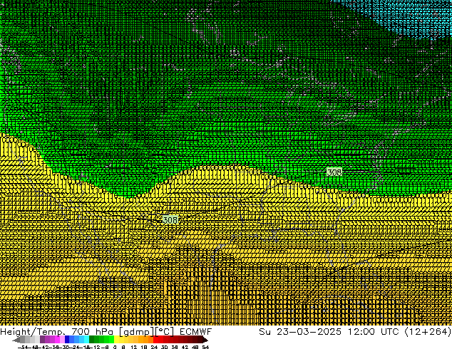Click the 'Su 23-03-2025' date text
This screenshot has height=349, width=452.
[x=300, y=331]
